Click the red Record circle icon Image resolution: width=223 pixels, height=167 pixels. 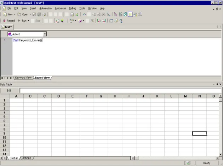4,21
